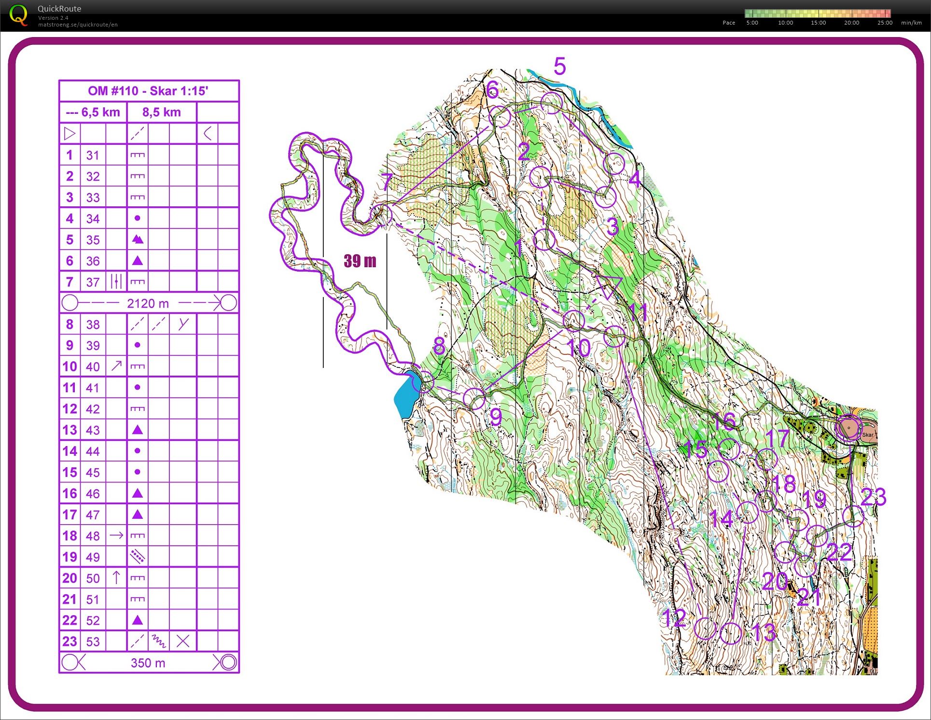Open the matstroeng.se/quickroute/en link
Image resolution: width=931 pixels, height=720 pixels.
[x=78, y=25]
